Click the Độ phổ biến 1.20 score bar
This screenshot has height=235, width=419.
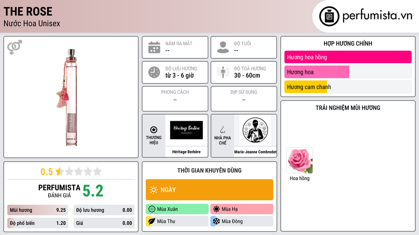coord(38,223)
